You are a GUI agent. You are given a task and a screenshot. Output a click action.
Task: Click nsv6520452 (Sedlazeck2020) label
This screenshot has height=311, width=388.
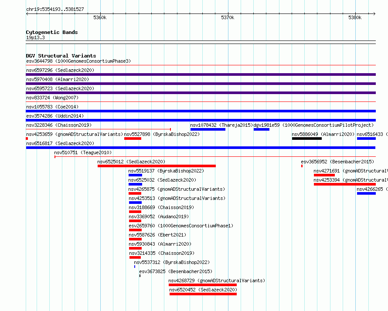(203, 290)
